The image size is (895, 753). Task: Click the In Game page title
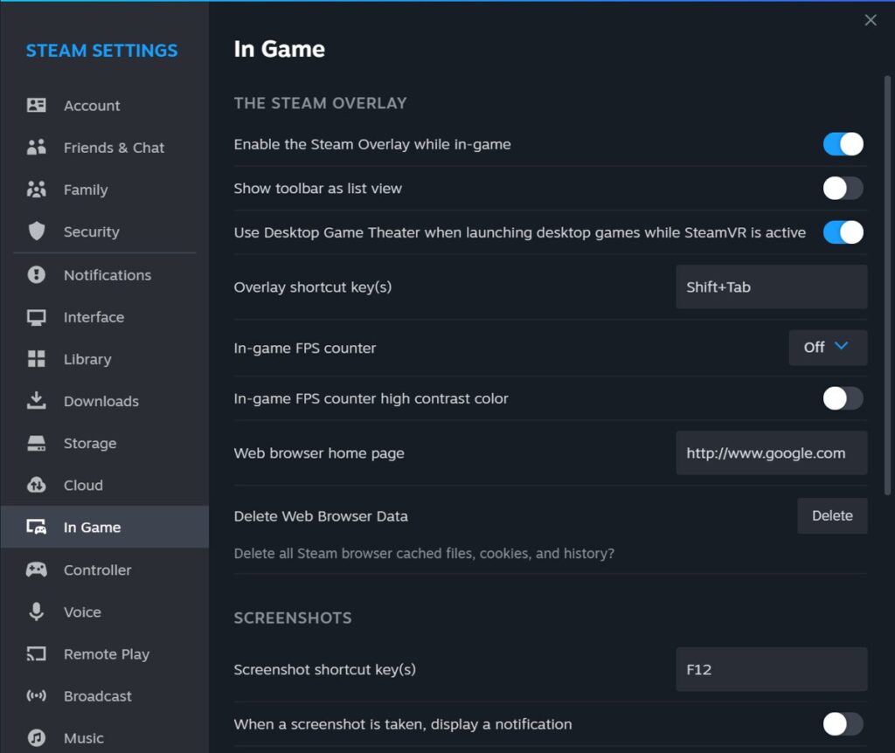279,49
